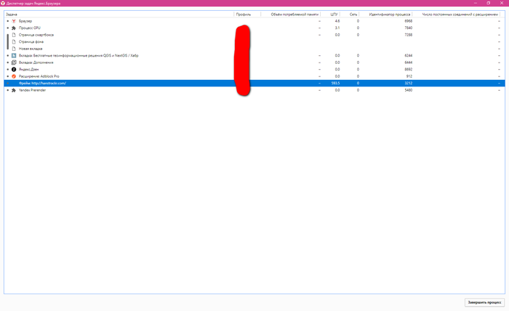Sort processes by the Сеть column
This screenshot has height=311, width=509.
point(353,14)
